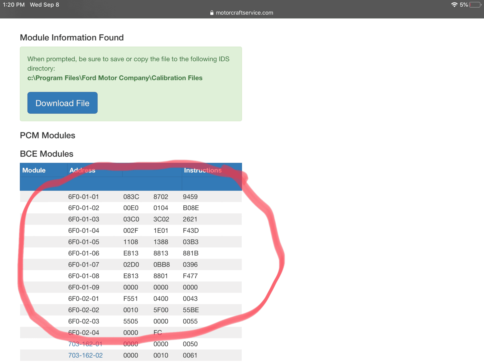484x363 pixels.
Task: Select value 083C in first row
Action: [131, 197]
